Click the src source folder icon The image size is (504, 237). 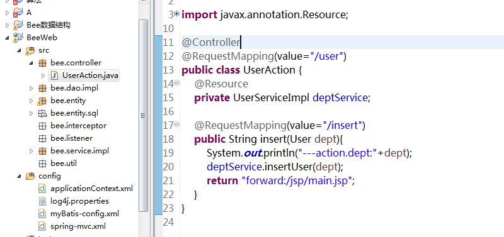point(30,50)
